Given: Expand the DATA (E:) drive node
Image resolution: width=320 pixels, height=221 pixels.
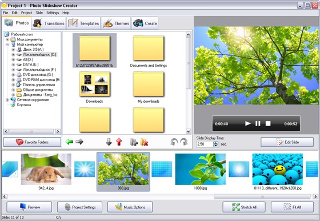Looking at the screenshot, I should coord(13,65).
